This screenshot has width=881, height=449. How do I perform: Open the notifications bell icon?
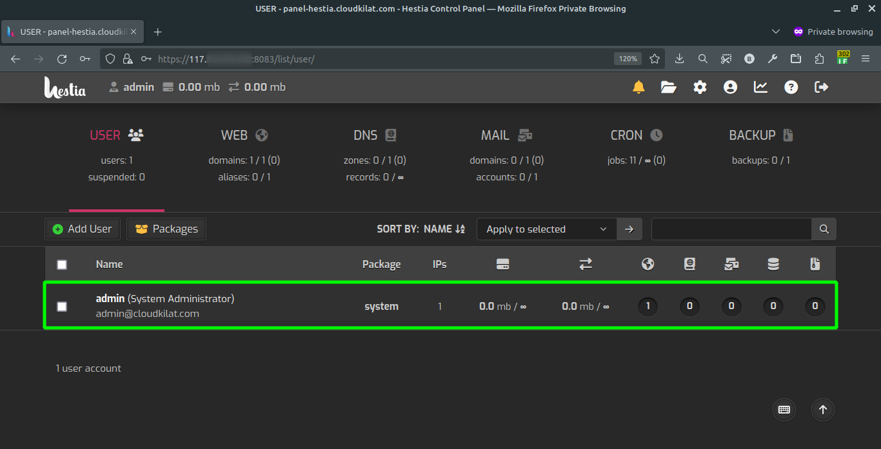pyautogui.click(x=638, y=87)
